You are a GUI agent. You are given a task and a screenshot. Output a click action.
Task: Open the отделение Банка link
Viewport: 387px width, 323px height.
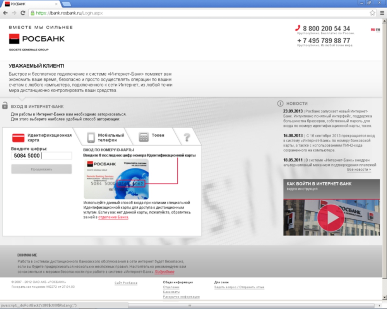pos(113,217)
